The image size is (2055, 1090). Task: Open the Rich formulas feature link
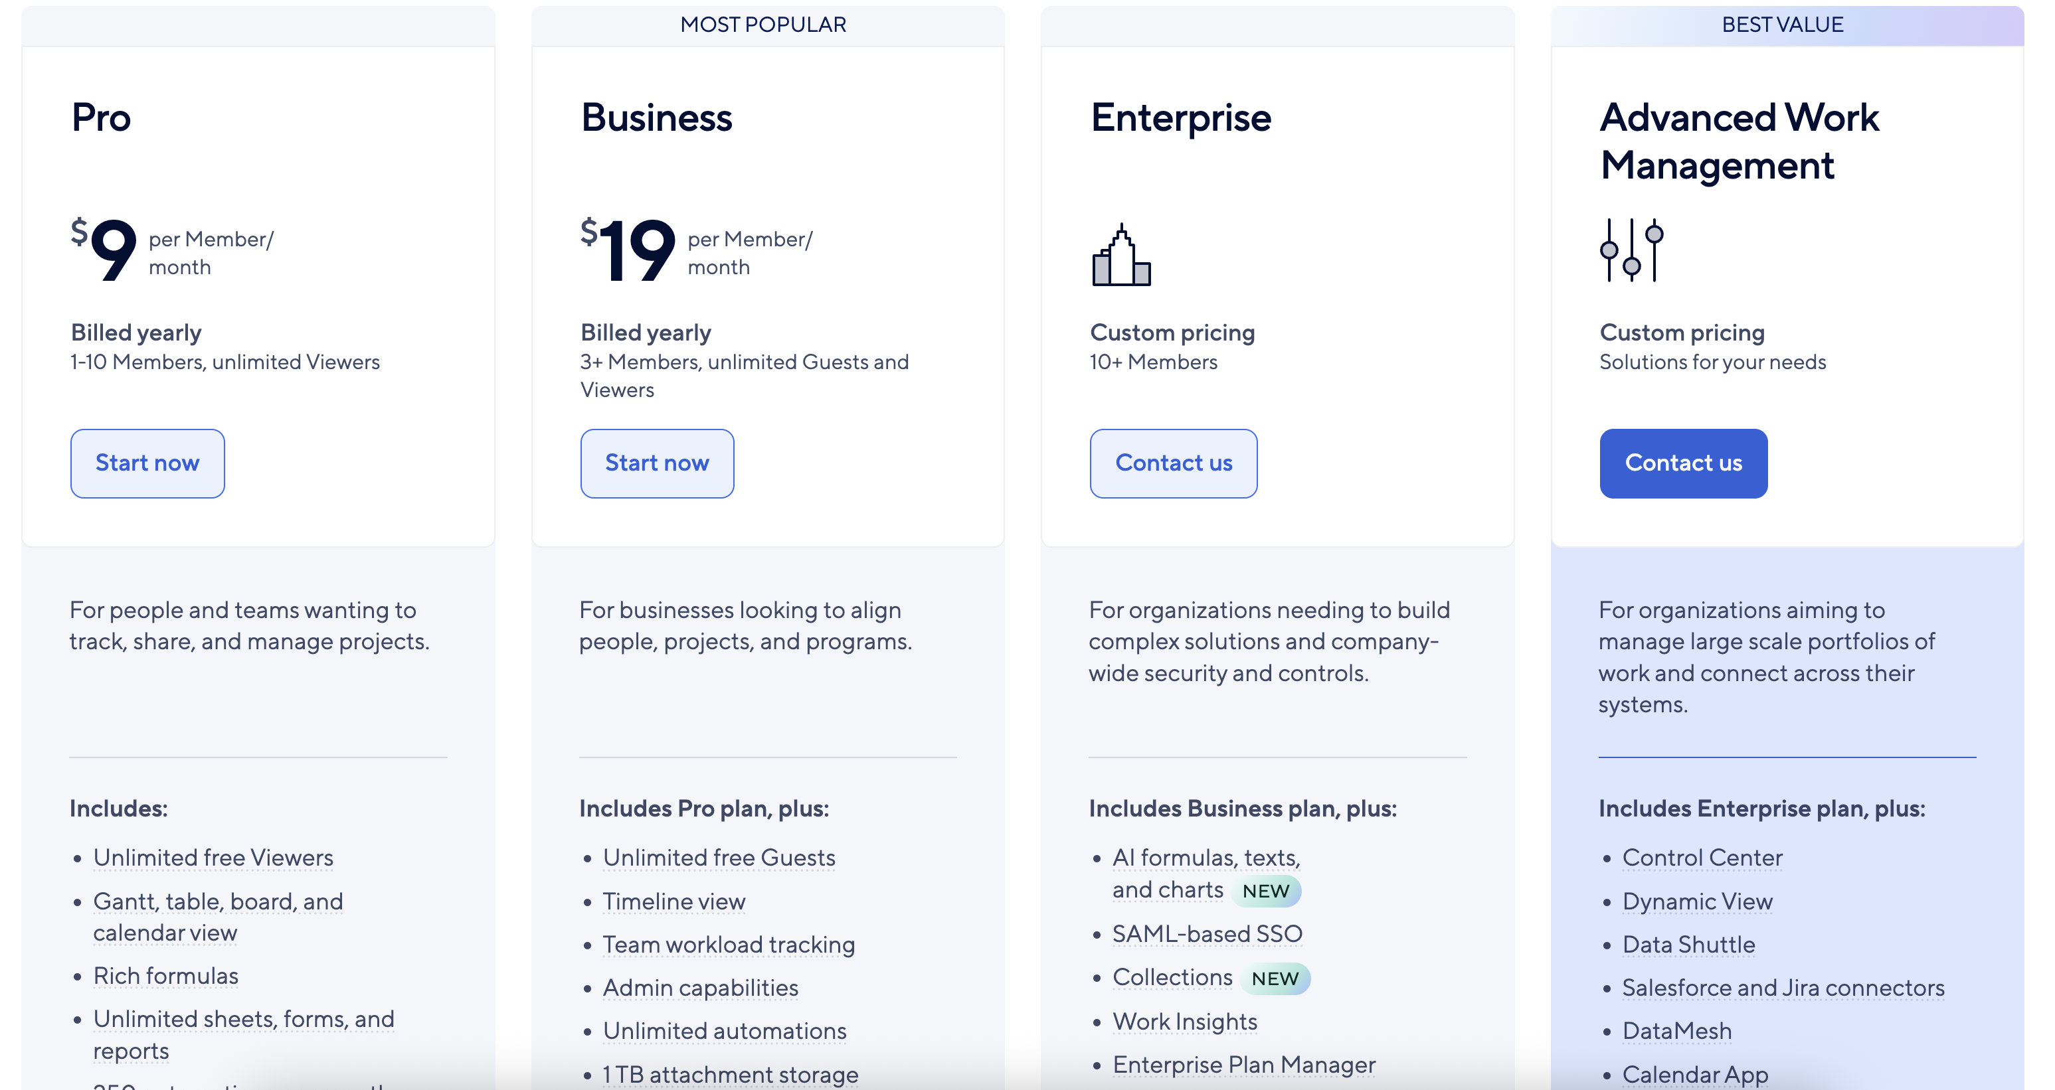point(166,975)
